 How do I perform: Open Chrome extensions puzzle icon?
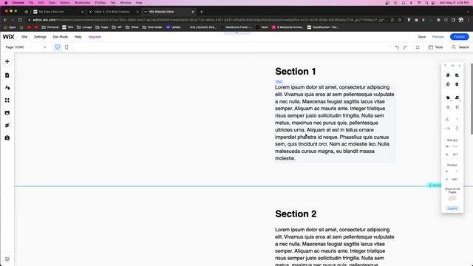click(438, 20)
